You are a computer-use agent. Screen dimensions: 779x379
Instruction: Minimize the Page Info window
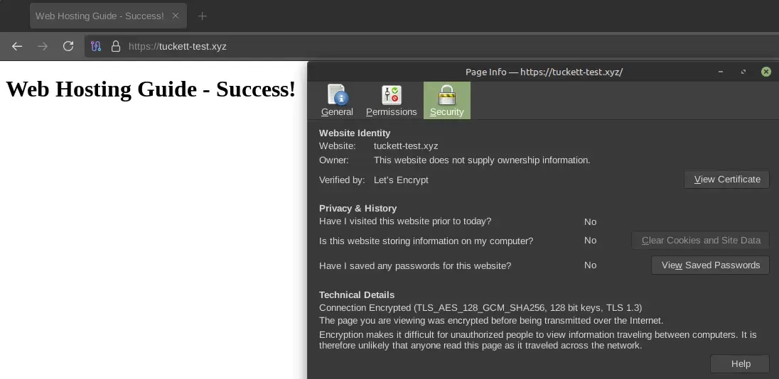[x=721, y=72]
